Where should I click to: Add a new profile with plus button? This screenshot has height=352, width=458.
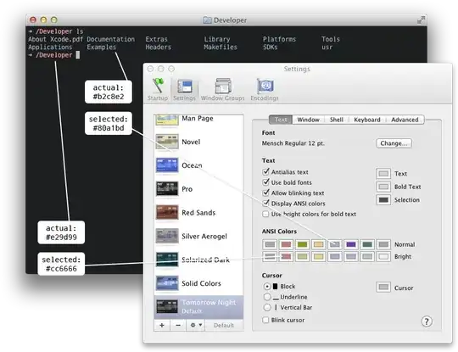click(162, 325)
